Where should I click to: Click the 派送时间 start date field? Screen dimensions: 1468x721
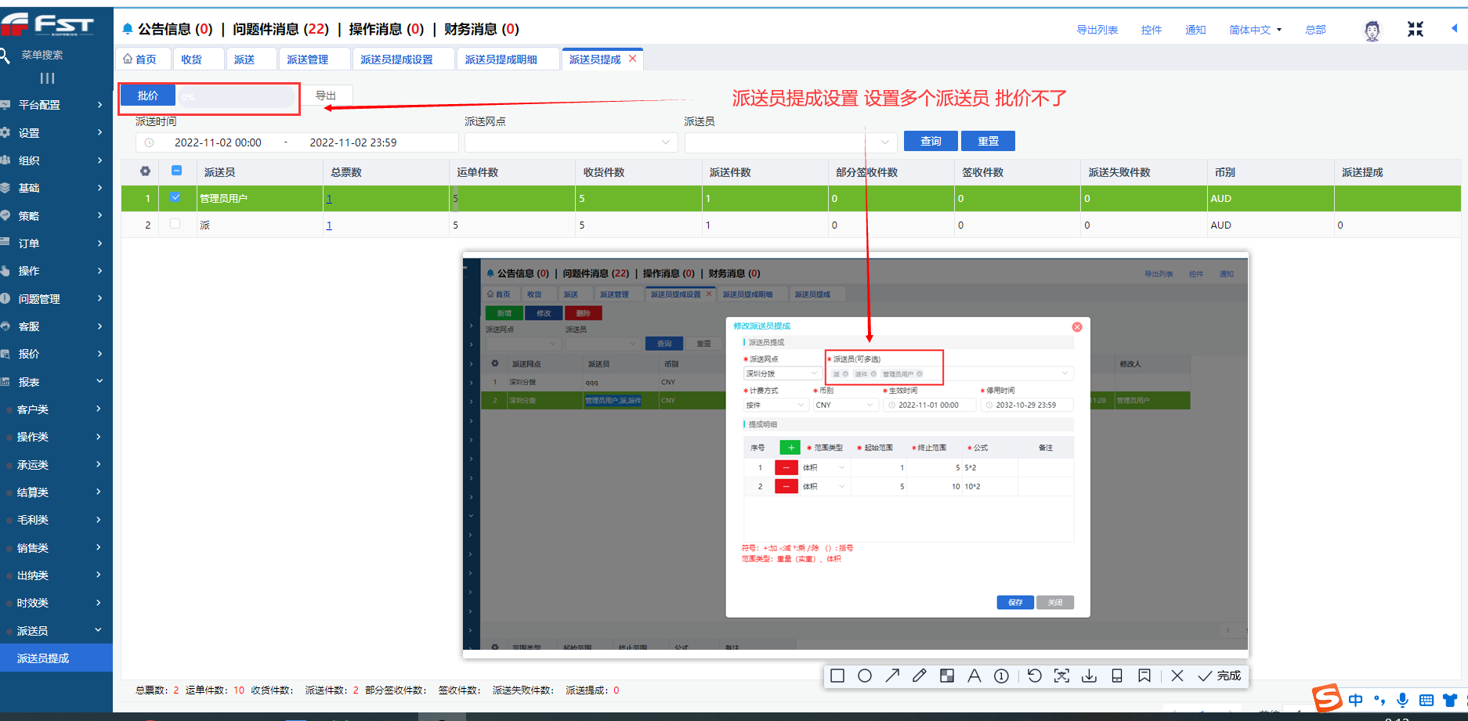pyautogui.click(x=218, y=142)
